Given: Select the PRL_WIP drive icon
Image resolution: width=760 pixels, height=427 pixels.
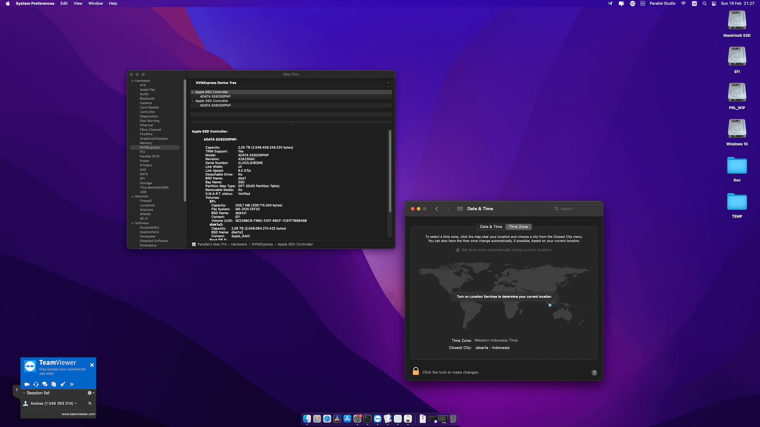Looking at the screenshot, I should click(x=737, y=93).
